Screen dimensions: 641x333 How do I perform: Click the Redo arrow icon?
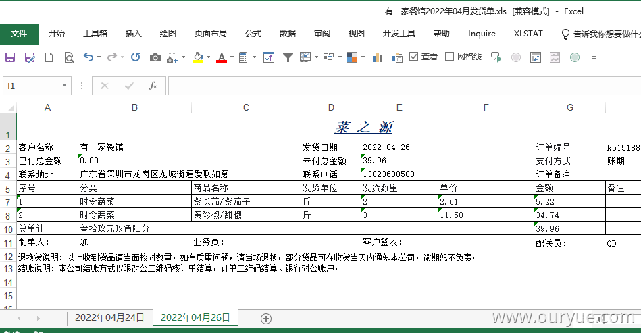click(111, 57)
